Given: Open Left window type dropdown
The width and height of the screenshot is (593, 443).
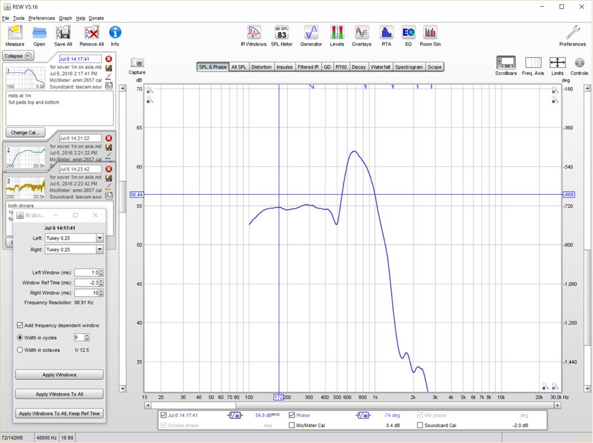Looking at the screenshot, I should click(100, 238).
